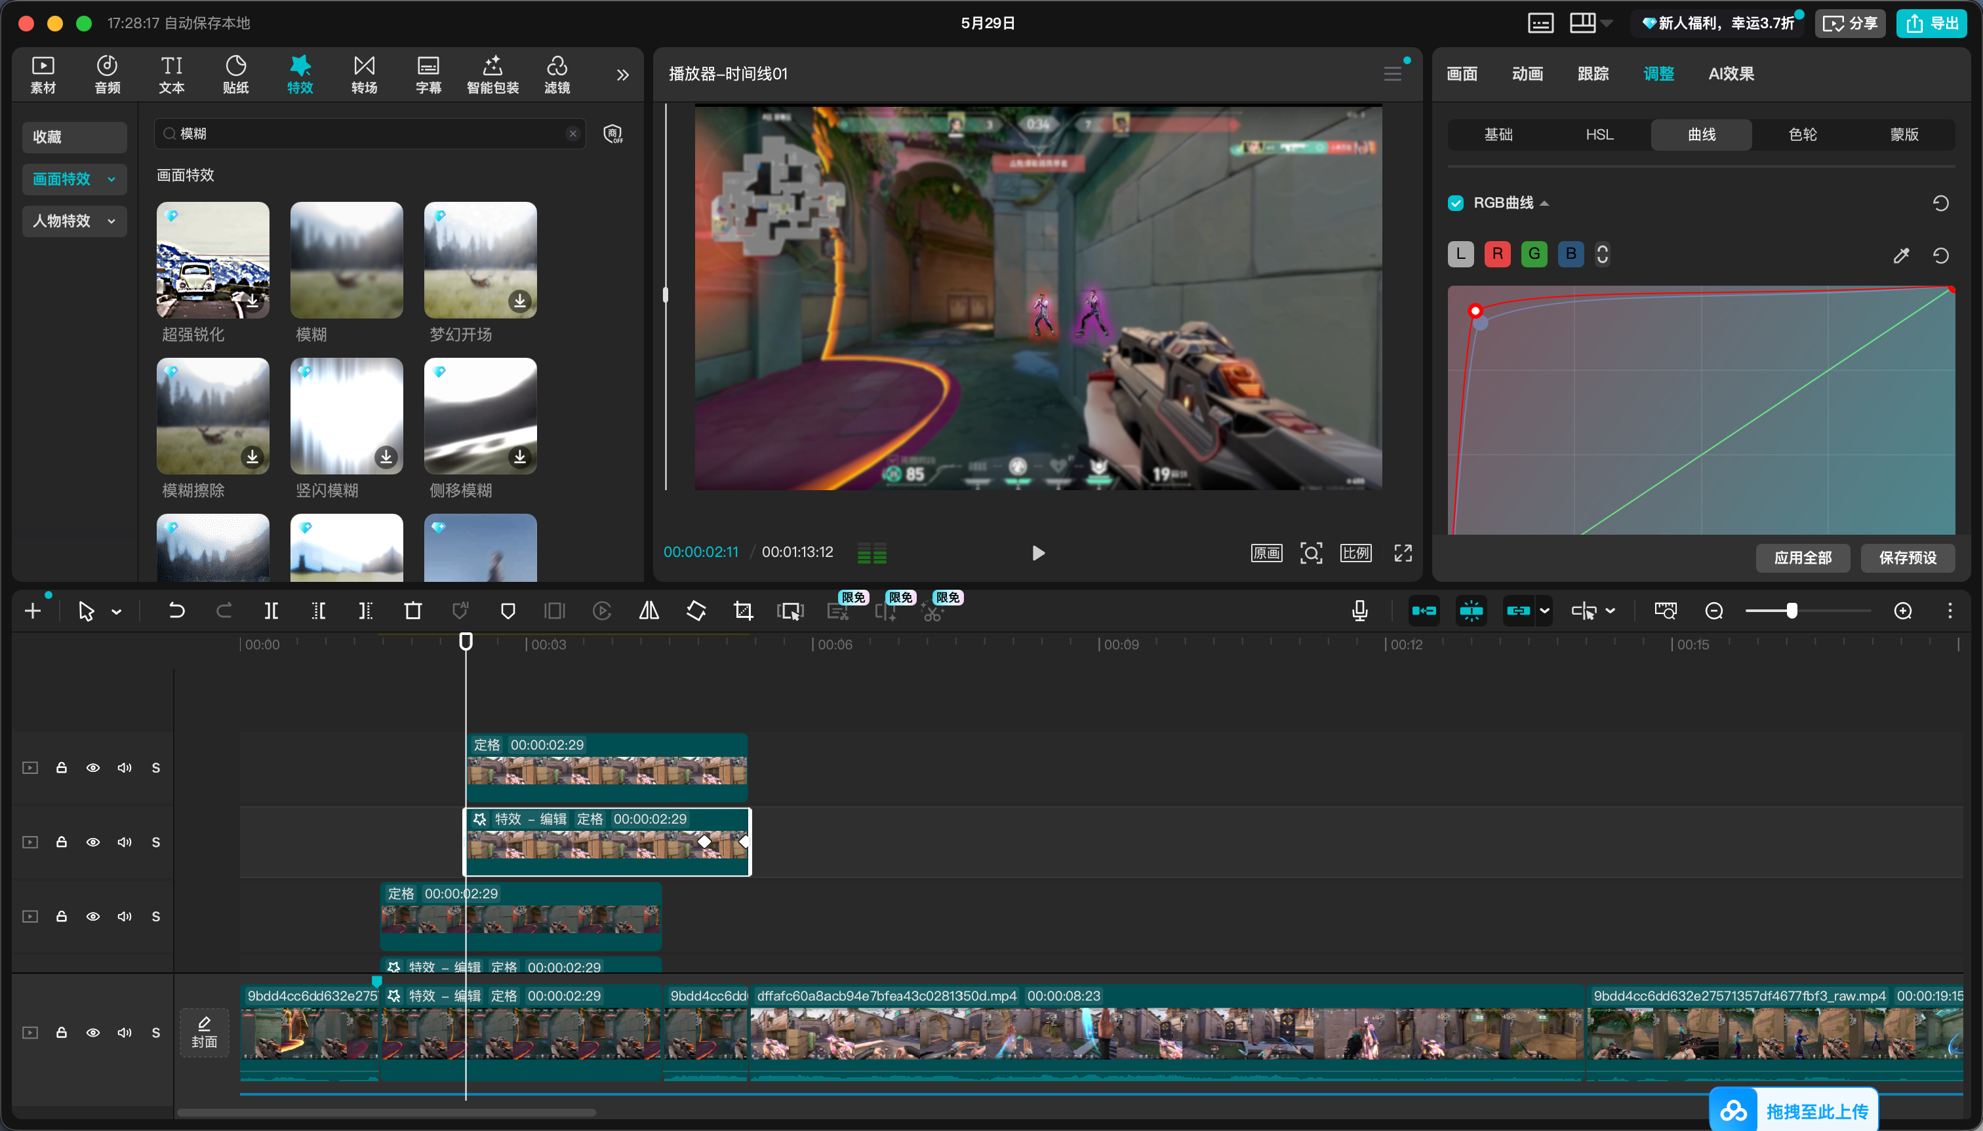The image size is (1983, 1131).
Task: Delete the selected clip with trash icon
Action: tap(412, 611)
